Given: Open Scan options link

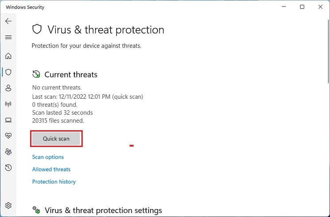Looking at the screenshot, I should click(48, 157).
